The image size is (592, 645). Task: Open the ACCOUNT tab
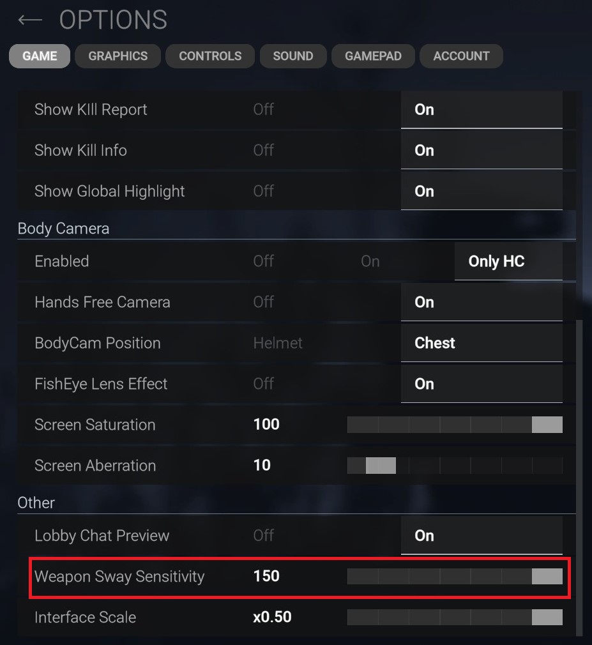pos(461,56)
